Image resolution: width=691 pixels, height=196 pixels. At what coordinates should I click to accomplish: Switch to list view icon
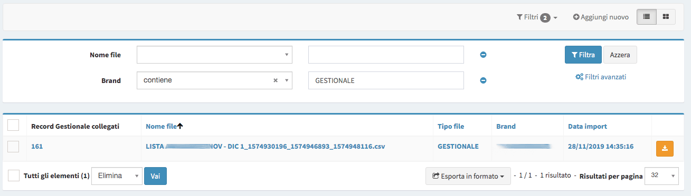tap(647, 17)
